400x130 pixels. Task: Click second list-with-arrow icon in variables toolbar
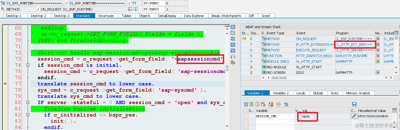point(258,104)
